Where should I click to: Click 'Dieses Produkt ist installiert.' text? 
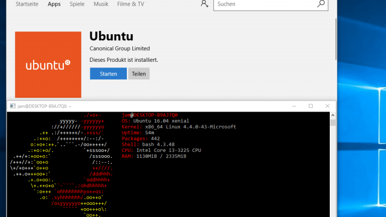124,60
